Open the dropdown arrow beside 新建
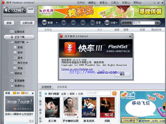166x124 pixels. (x=57, y=23)
